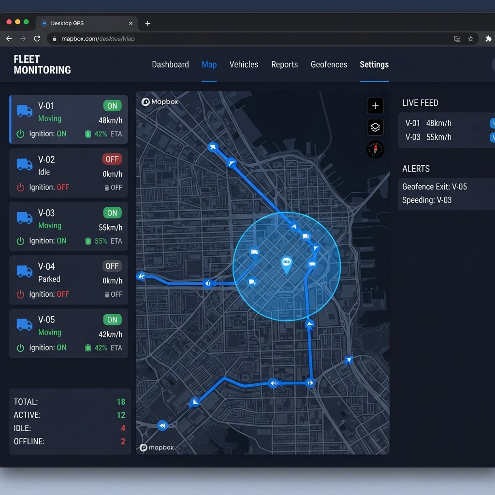Click the Fleet Monitoring logo title
This screenshot has width=495, height=495.
coord(43,64)
